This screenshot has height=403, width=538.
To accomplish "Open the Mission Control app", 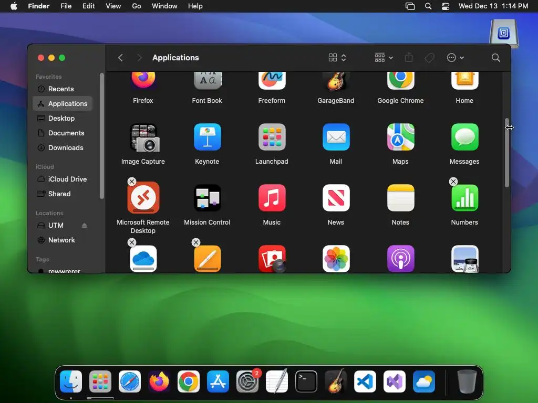I will (207, 198).
